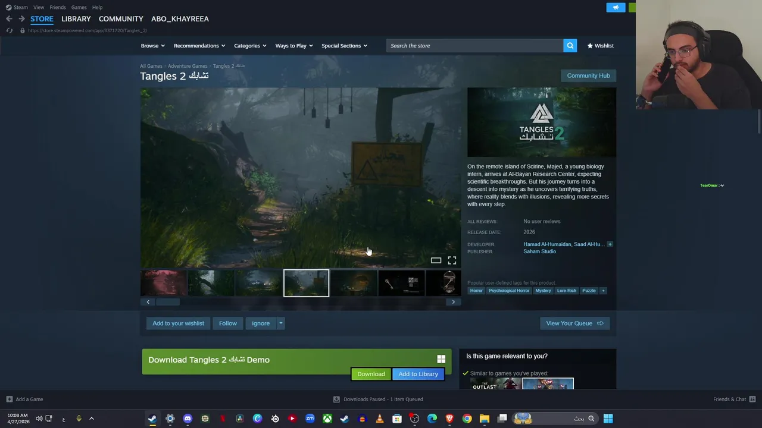
Task: Open the ABO_KHAYREEA profile tab
Action: pyautogui.click(x=180, y=19)
